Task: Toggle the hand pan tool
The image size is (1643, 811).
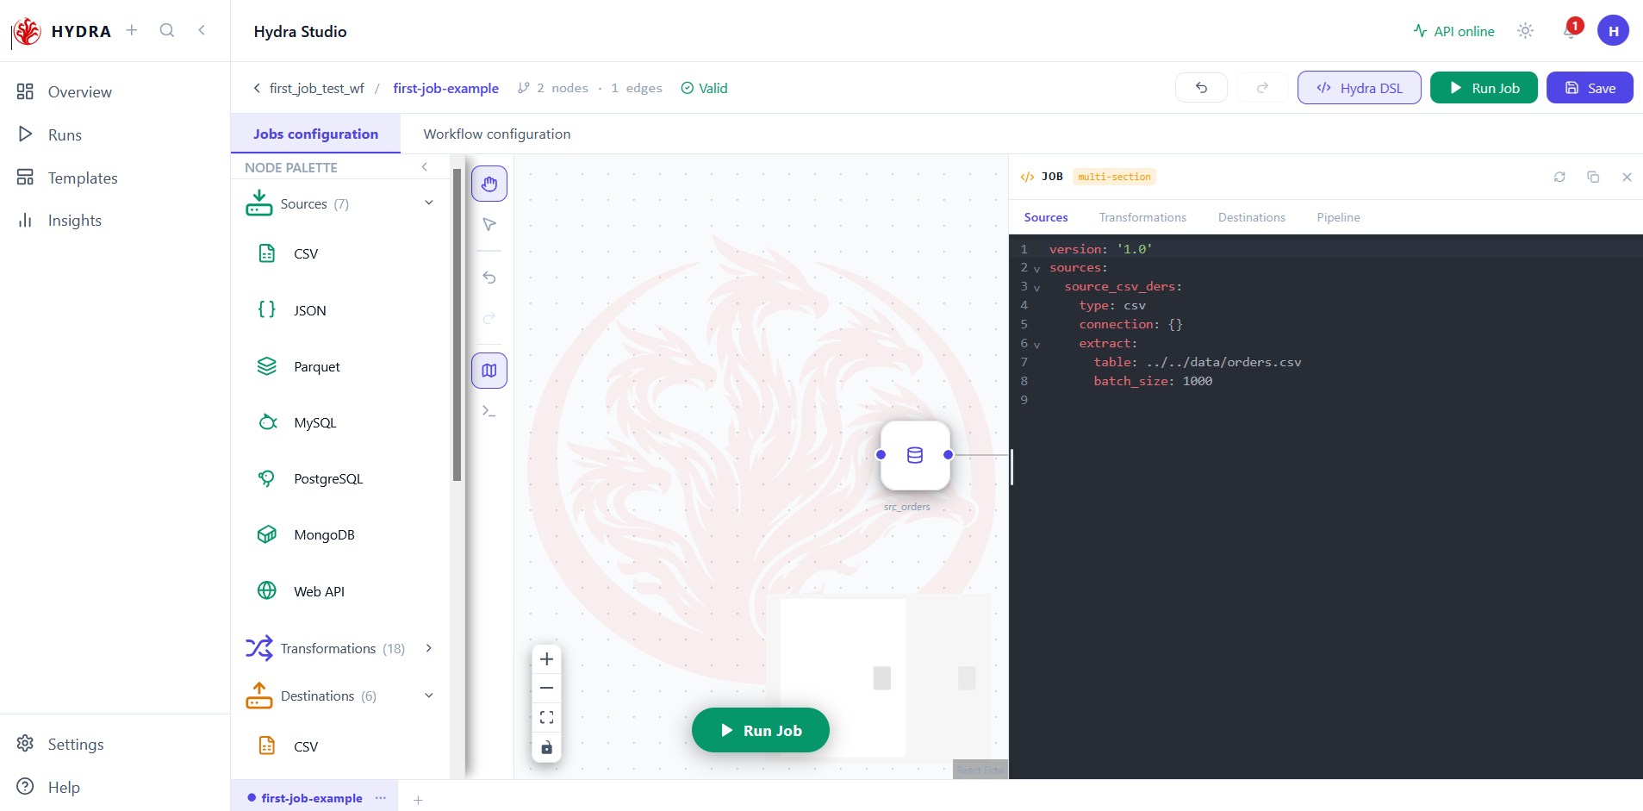Action: click(x=489, y=184)
